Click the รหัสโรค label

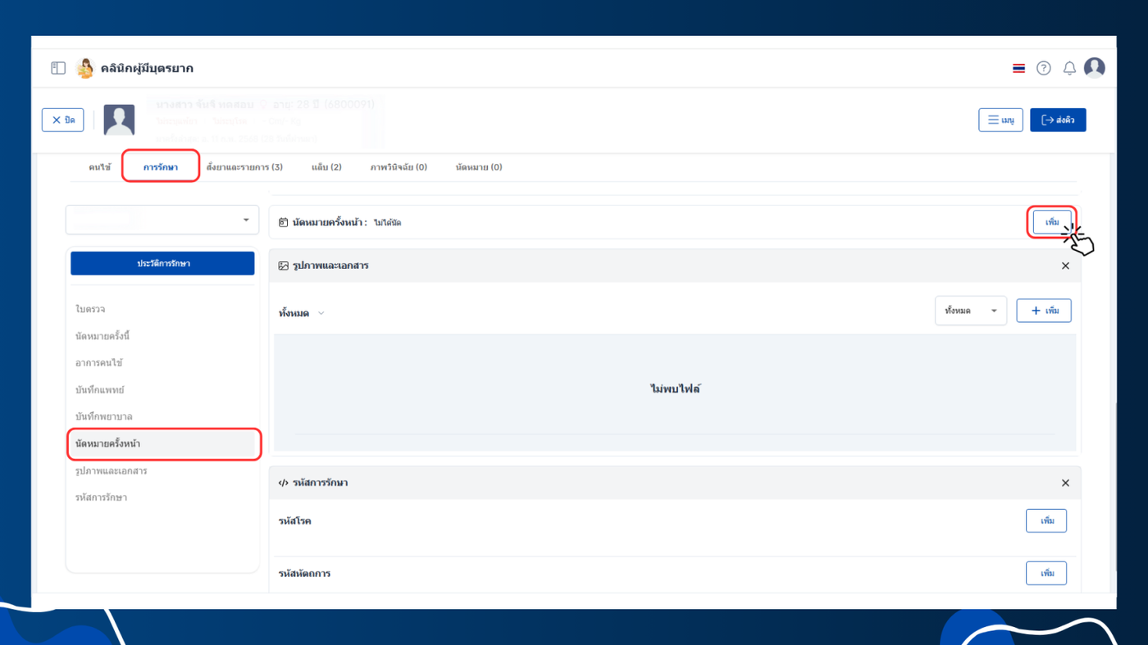pyautogui.click(x=295, y=521)
